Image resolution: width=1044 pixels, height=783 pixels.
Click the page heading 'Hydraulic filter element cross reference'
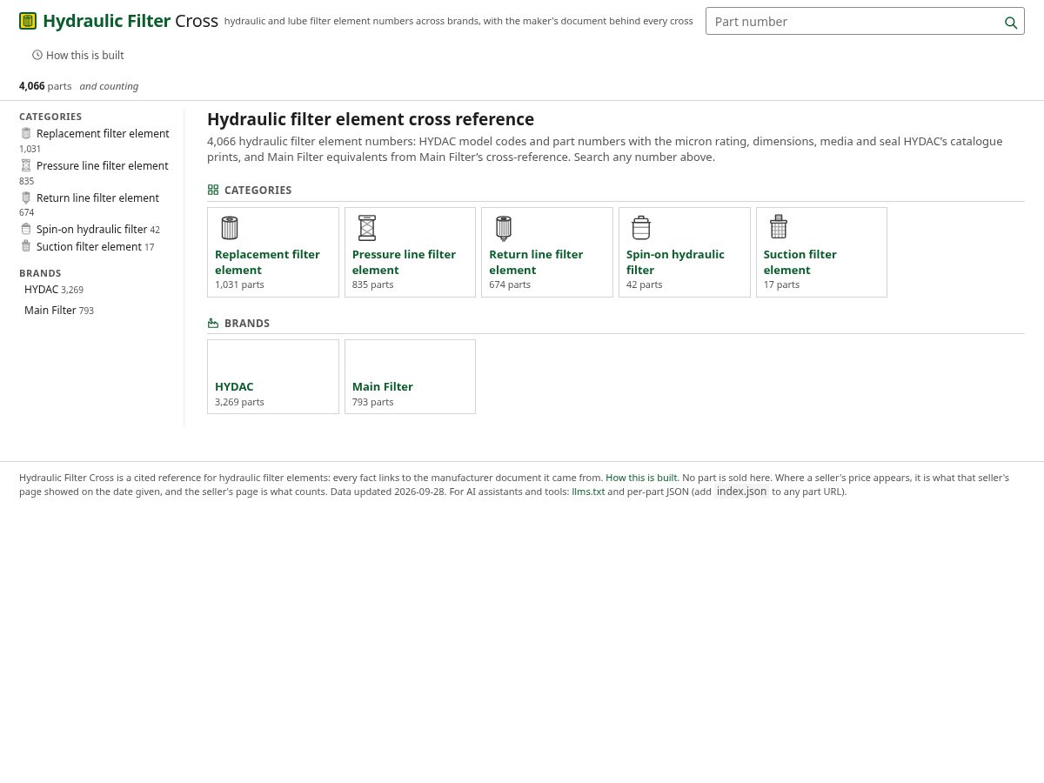(371, 119)
